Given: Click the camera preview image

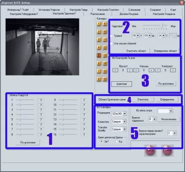Looking at the screenshot, I should [x=42, y=47].
